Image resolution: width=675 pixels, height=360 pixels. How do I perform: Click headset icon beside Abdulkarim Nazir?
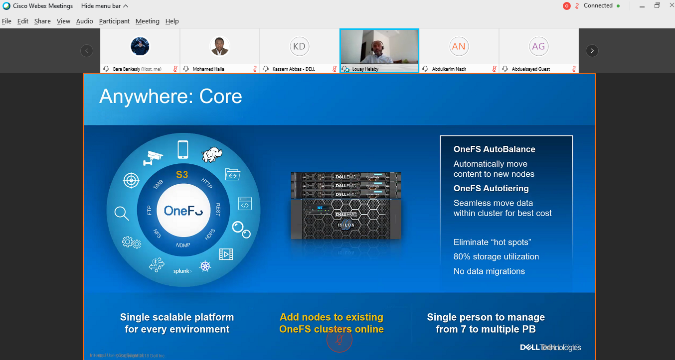(x=425, y=69)
